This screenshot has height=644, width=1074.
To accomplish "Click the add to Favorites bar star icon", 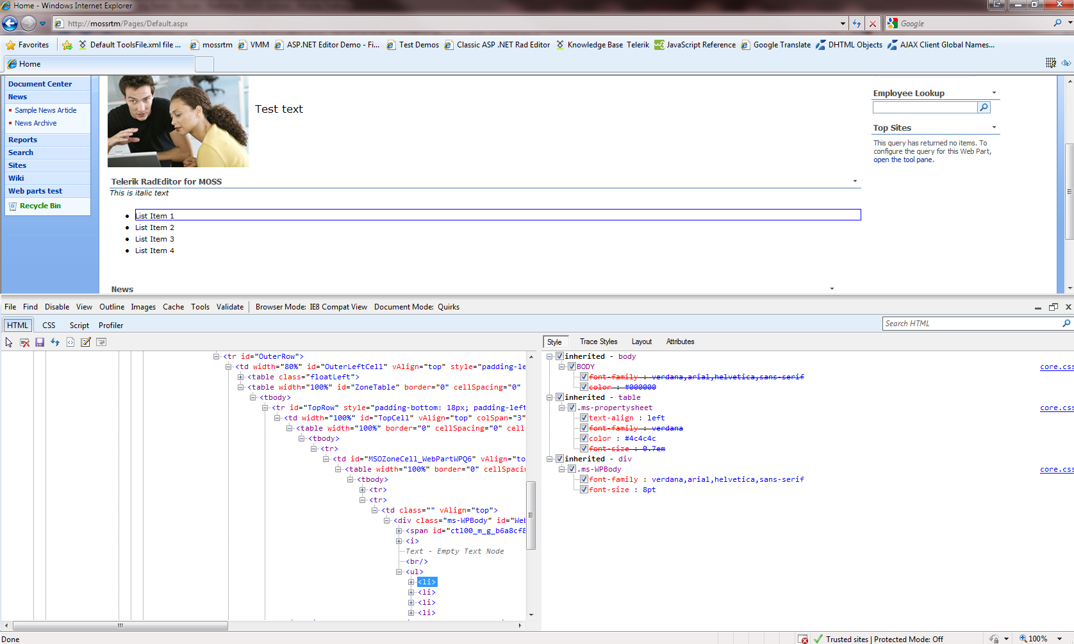I will coord(67,45).
